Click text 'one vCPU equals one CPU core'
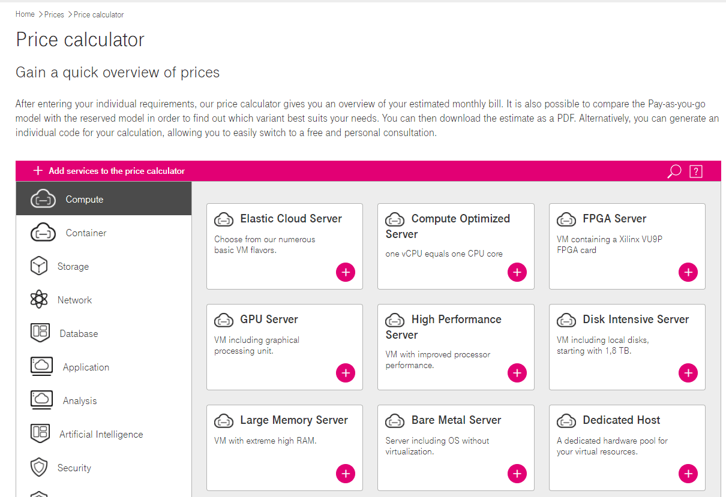Screen dimensions: 726x497 (444, 254)
